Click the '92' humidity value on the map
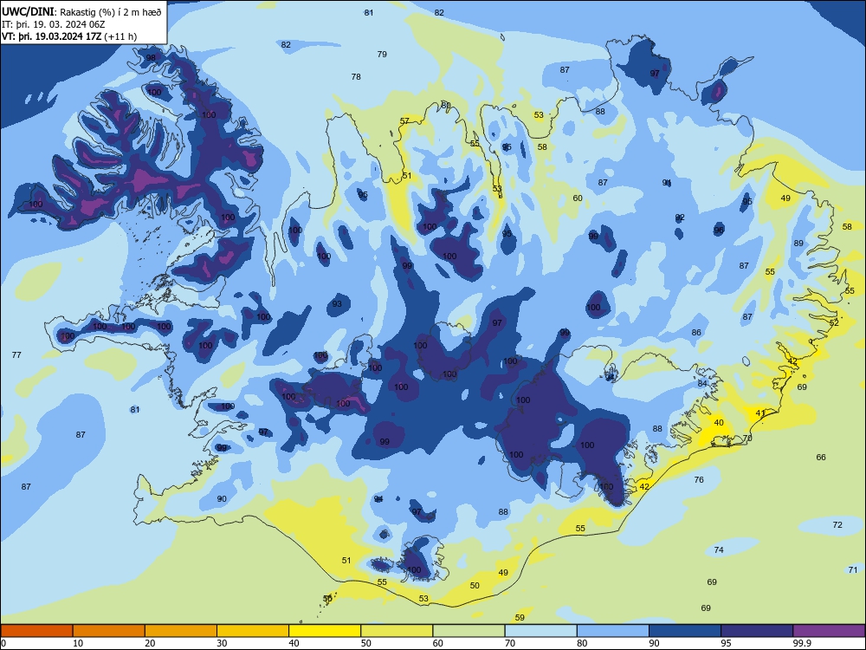This screenshot has width=866, height=650. coord(680,218)
